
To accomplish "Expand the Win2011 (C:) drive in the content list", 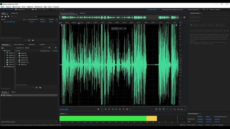I will click(17, 62).
